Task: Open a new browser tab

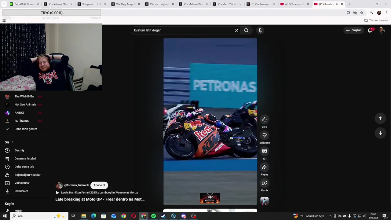Action: [349, 4]
